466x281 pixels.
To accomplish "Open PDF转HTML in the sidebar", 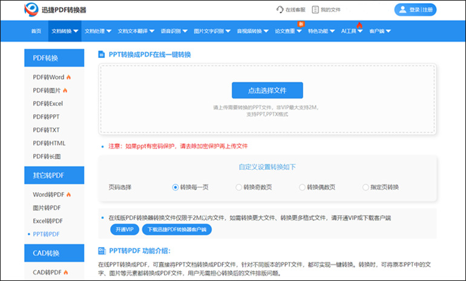I will click(x=49, y=143).
